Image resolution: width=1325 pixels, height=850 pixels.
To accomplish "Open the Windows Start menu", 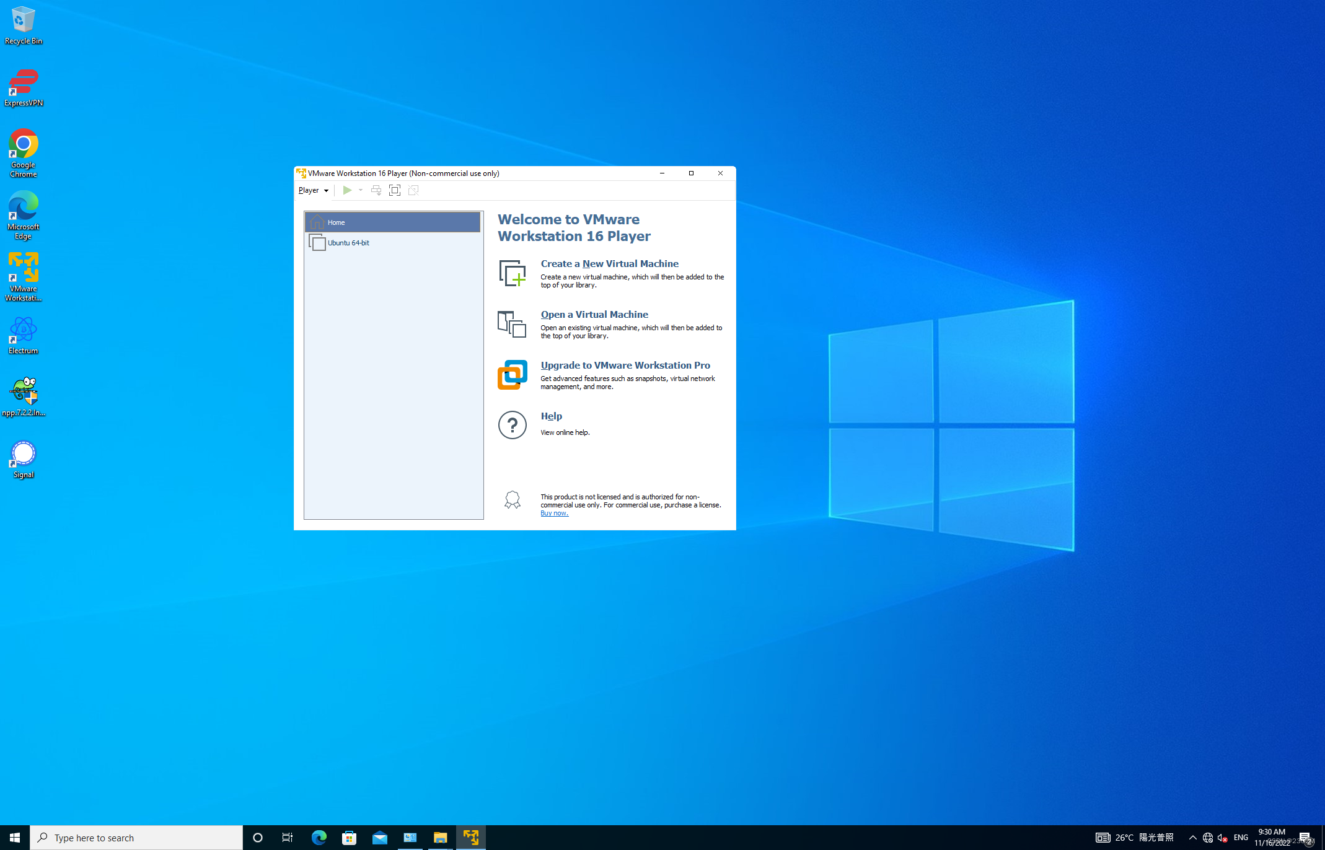I will tap(15, 838).
